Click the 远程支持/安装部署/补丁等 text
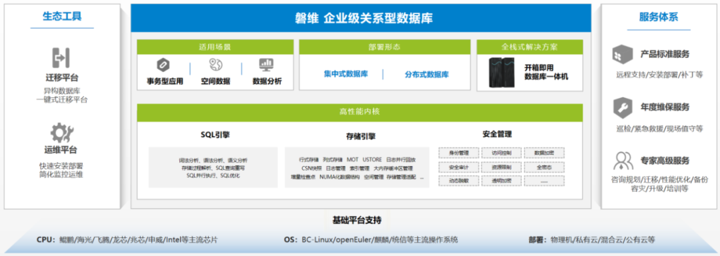This screenshot has width=720, height=256. (x=659, y=74)
